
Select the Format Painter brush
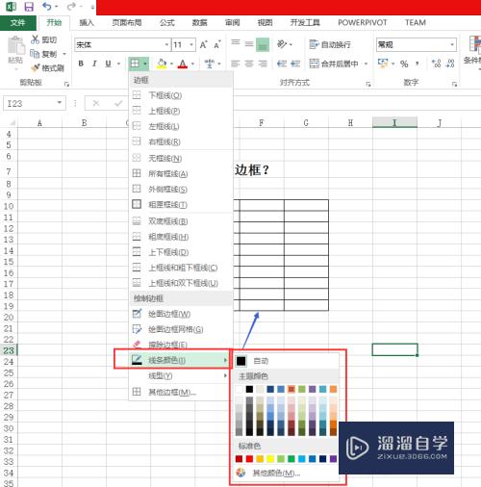(x=36, y=67)
